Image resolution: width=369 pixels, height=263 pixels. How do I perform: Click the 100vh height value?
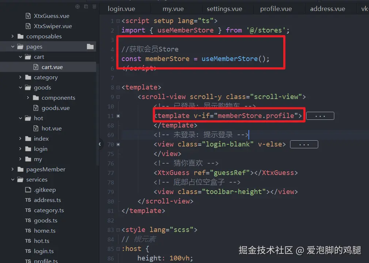click(179, 258)
